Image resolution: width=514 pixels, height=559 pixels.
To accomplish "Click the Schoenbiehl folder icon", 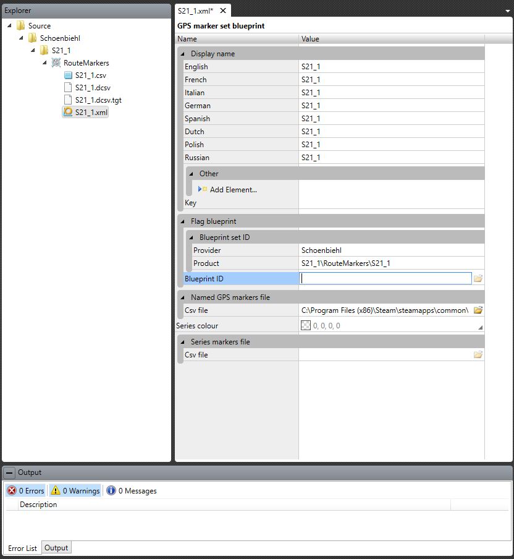I will [x=32, y=38].
